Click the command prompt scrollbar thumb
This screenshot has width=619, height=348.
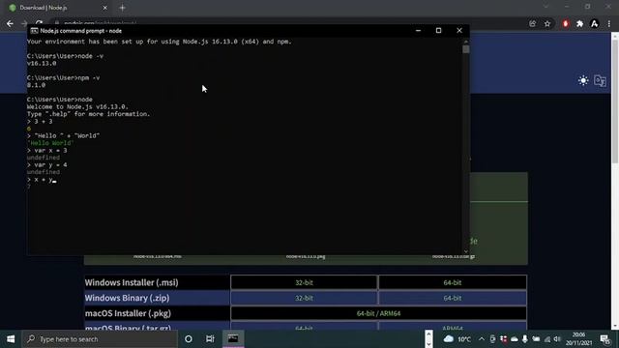pyautogui.click(x=466, y=49)
